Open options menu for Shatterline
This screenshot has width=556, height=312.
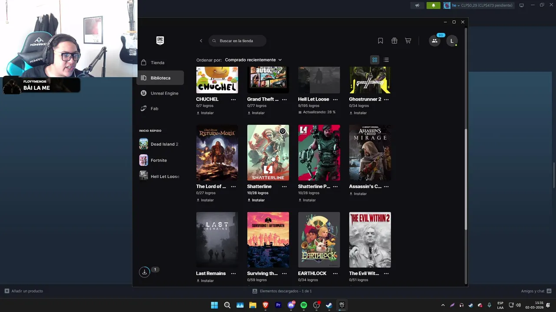click(284, 186)
